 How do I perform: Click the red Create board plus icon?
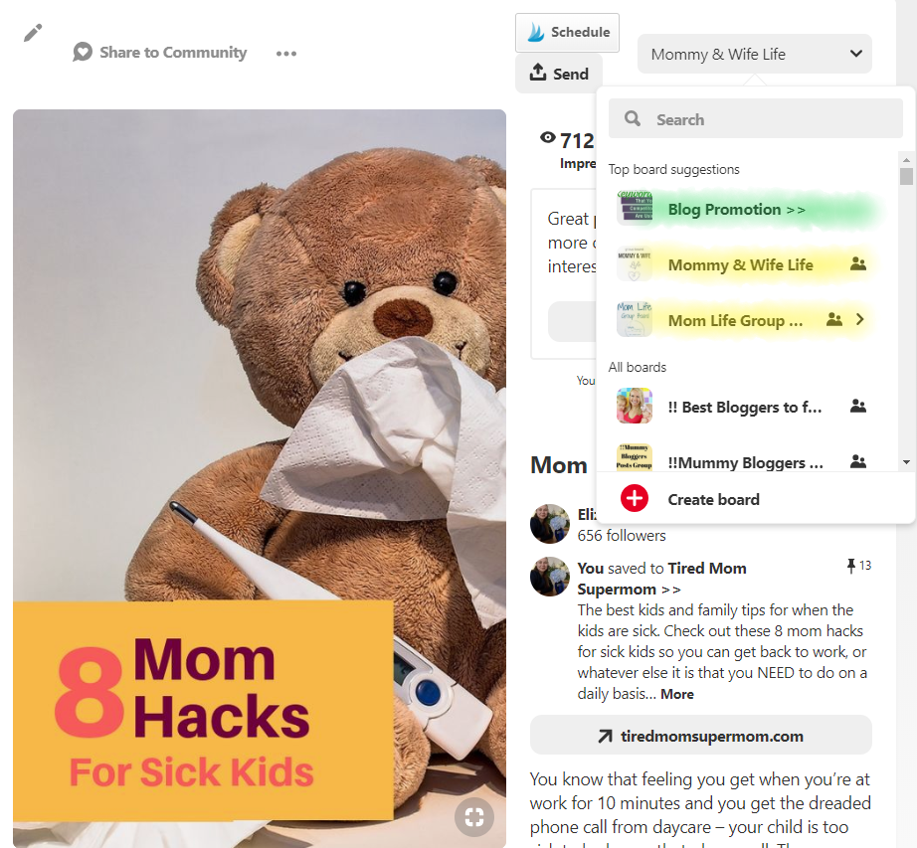(635, 498)
